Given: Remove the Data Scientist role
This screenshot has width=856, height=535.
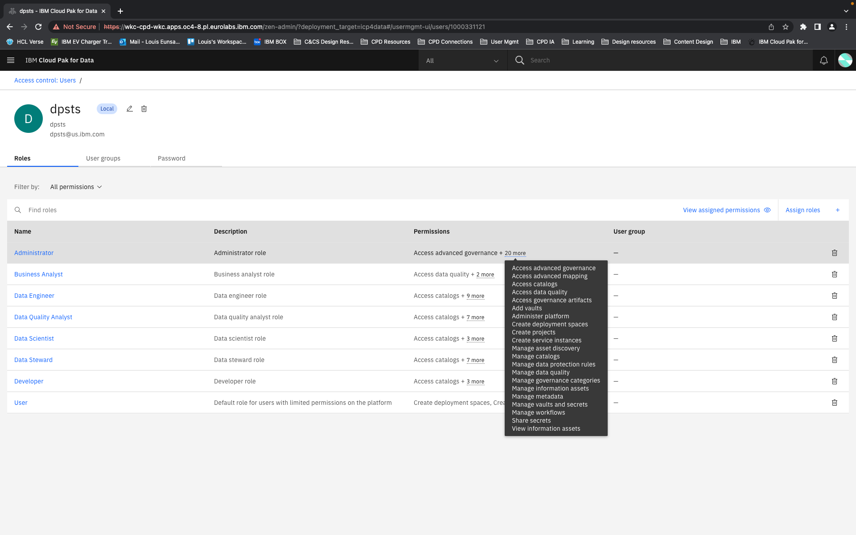Looking at the screenshot, I should (x=834, y=338).
